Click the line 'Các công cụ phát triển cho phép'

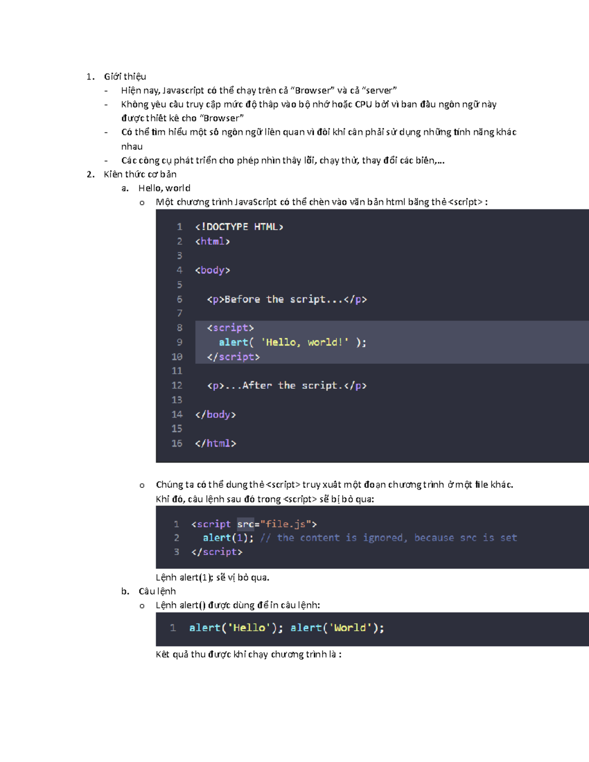pos(283,160)
